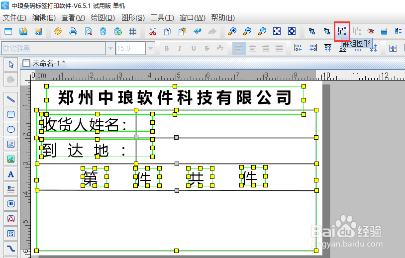Select left text alignment
Screen dimensions: 405x258
(239, 48)
